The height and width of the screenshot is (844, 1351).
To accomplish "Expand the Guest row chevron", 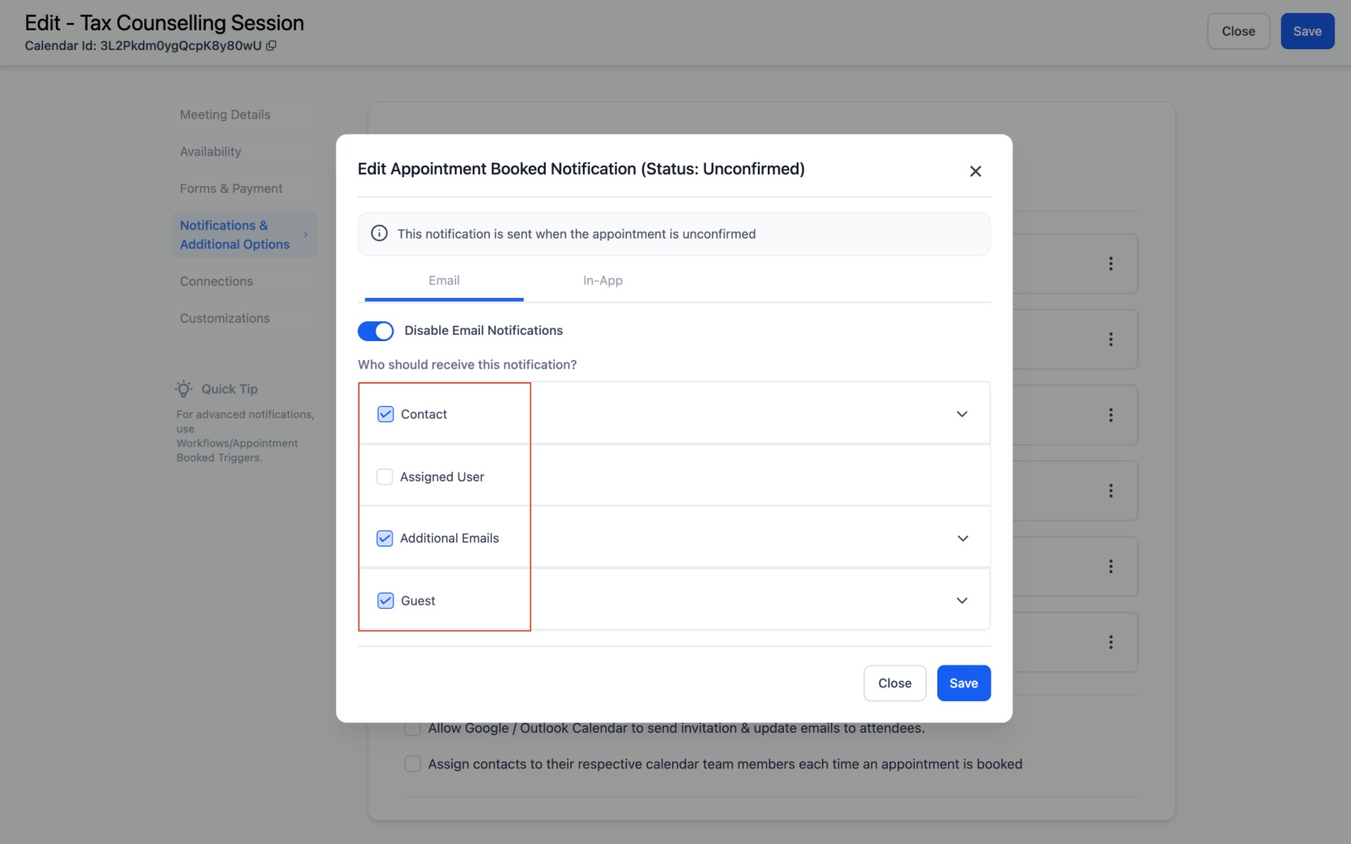I will [962, 601].
